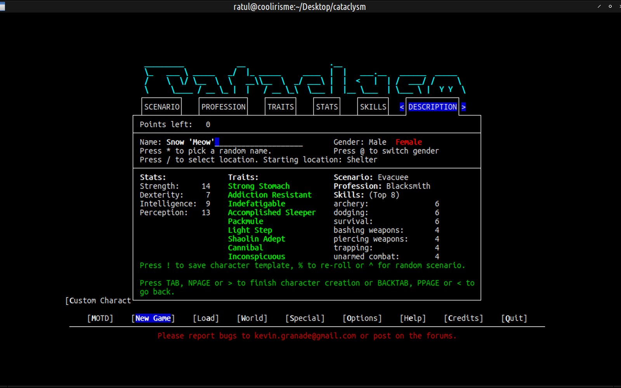Select Male gender option
621x388 pixels.
point(377,142)
